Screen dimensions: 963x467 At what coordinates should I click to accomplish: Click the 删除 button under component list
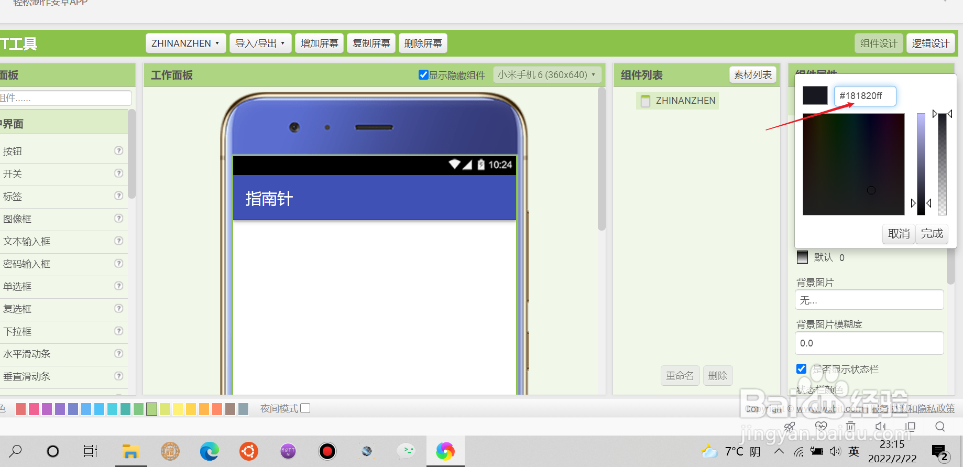tap(717, 376)
